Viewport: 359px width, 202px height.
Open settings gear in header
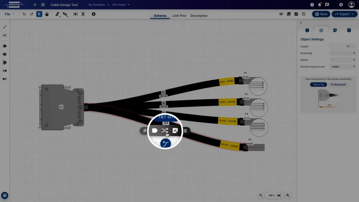(341, 5)
